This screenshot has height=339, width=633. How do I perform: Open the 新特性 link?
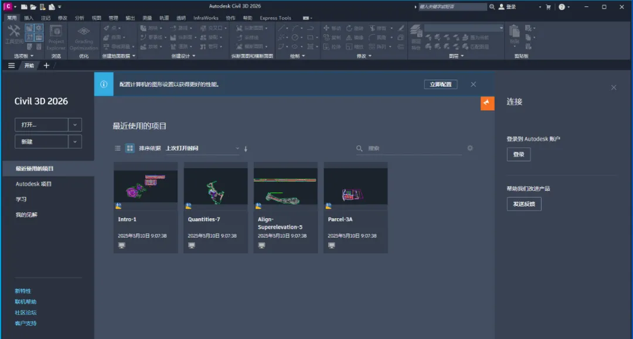pos(23,291)
